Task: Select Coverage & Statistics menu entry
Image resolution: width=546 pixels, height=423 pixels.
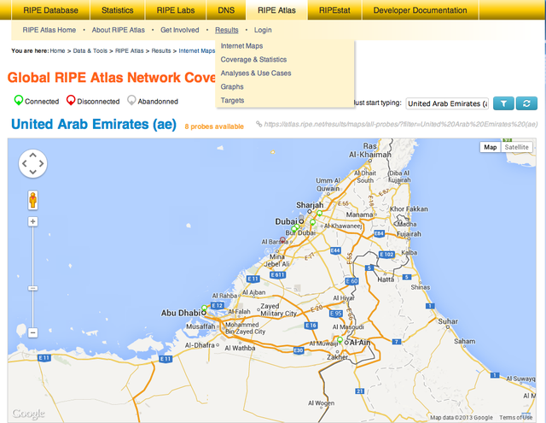Action: (x=253, y=60)
